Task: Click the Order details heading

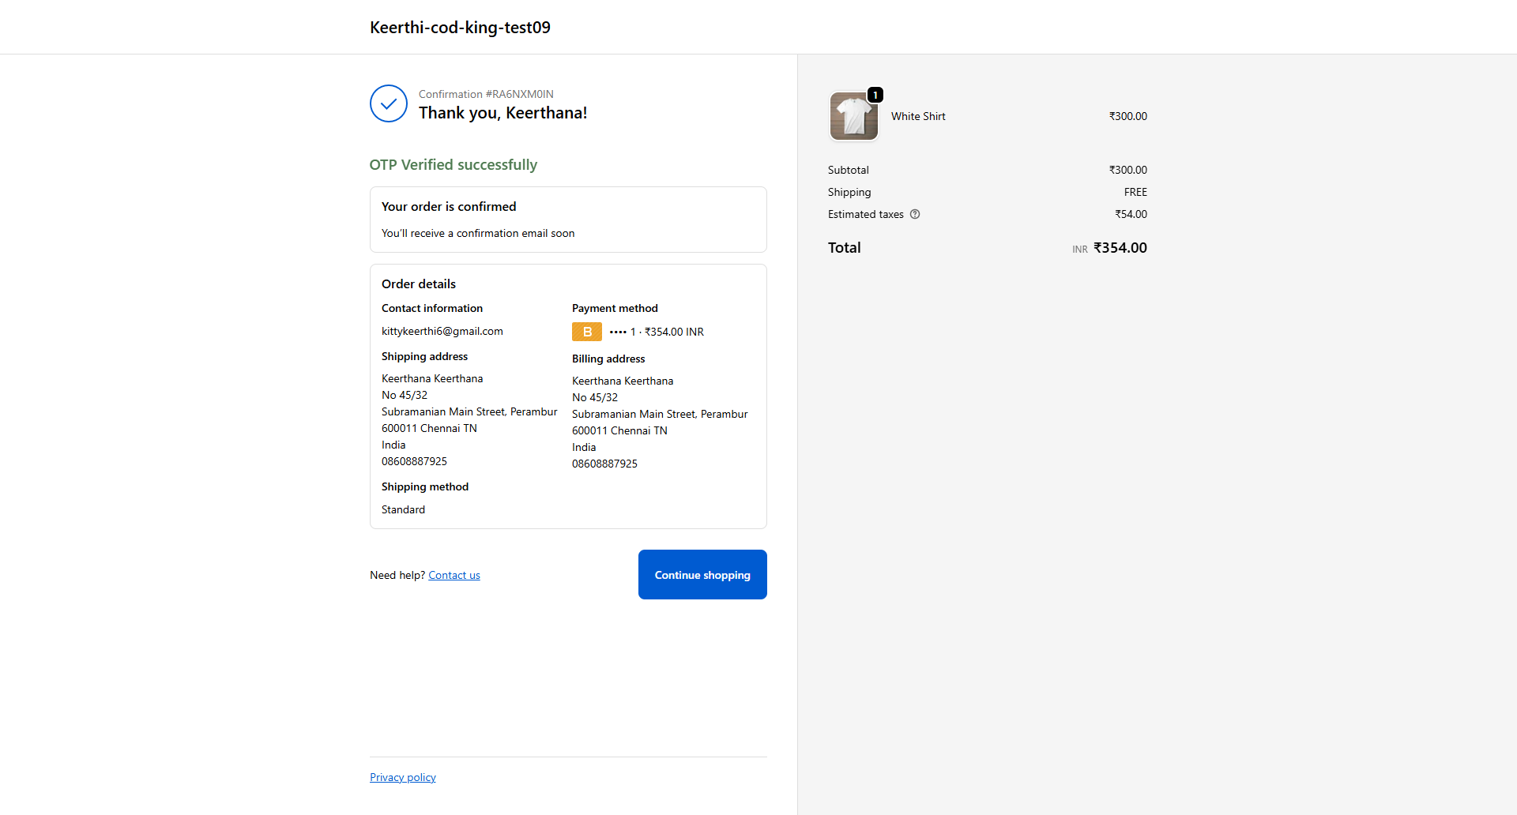Action: point(418,284)
